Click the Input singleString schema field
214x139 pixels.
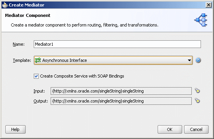tap(121, 91)
